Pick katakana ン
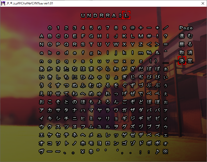This screenshot has height=162, width=207. (x=116, y=143)
